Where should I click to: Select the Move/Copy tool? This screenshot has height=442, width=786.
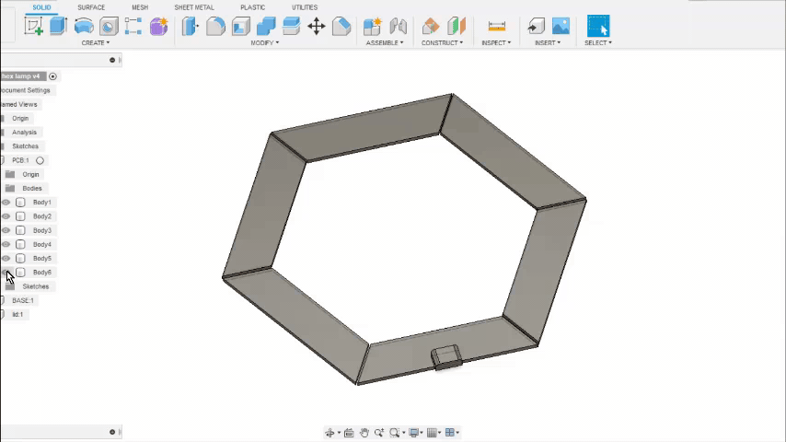tap(317, 26)
